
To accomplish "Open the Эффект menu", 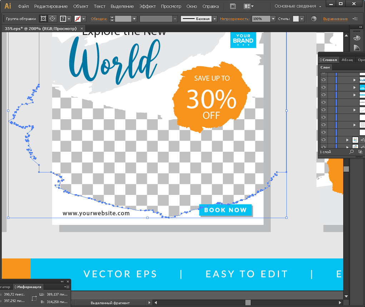I will point(147,6).
